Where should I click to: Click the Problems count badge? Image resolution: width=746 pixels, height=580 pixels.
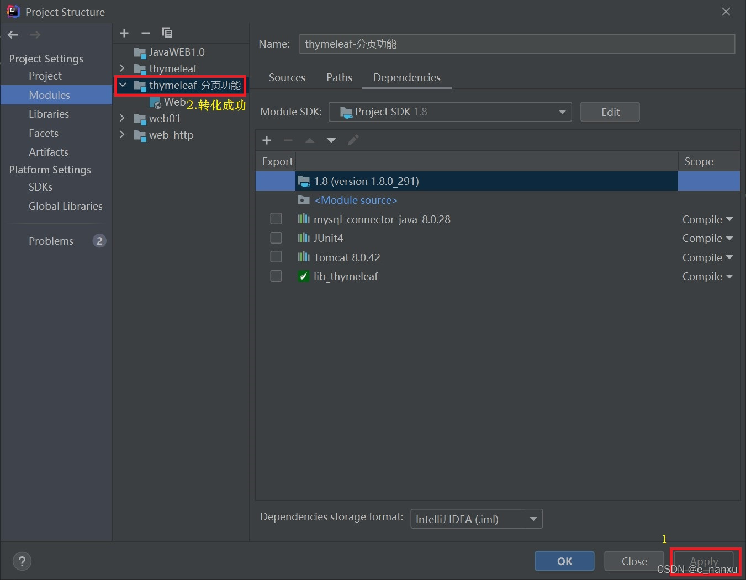click(99, 241)
